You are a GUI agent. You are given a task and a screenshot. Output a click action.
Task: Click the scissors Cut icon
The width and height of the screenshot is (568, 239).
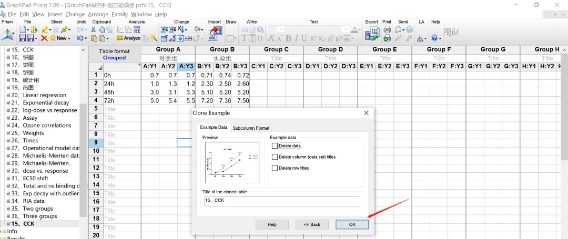93,29
